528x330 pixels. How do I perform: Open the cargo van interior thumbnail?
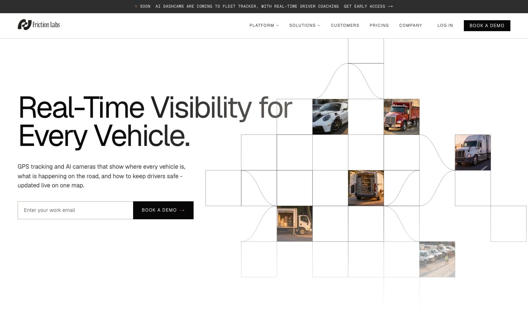coord(366,188)
